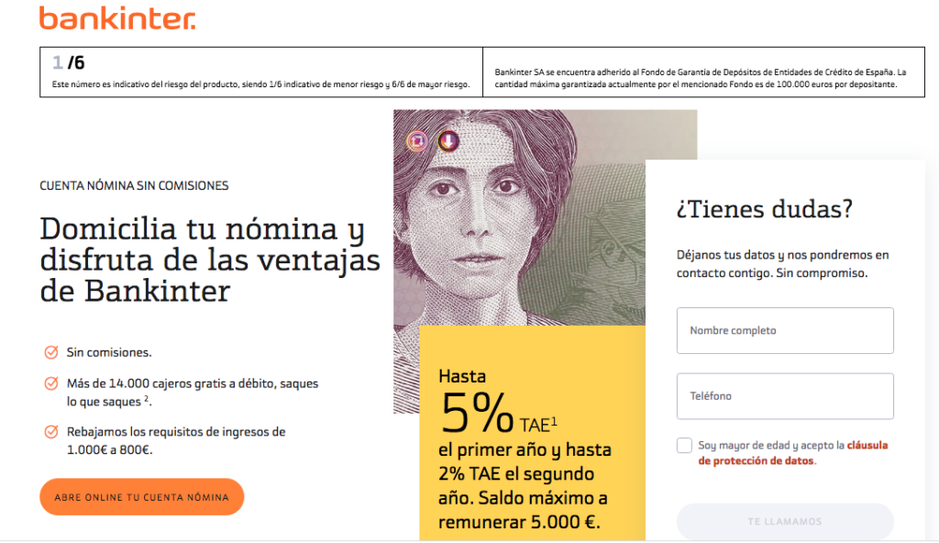939x543 pixels.
Task: Open the cláusula de protección de datos link
Action: tap(793, 453)
